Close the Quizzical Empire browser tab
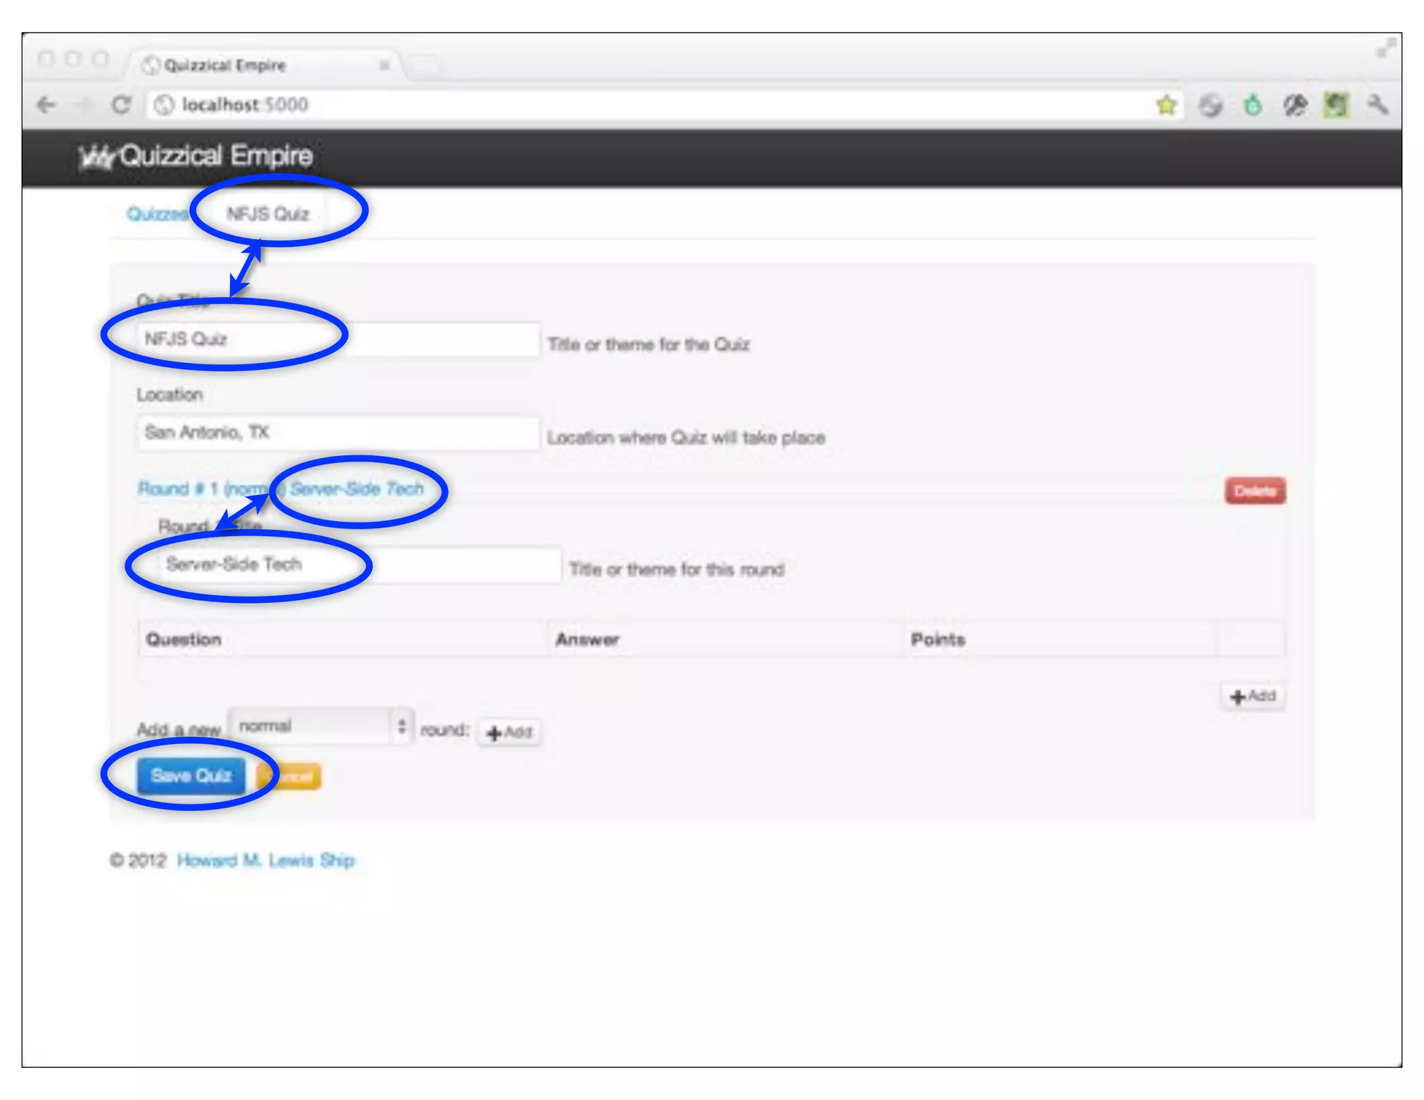Image resolution: width=1424 pixels, height=1100 pixels. [x=384, y=65]
